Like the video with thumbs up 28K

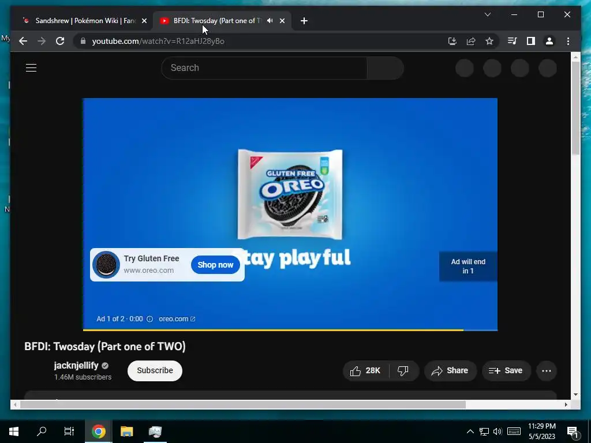coord(365,371)
